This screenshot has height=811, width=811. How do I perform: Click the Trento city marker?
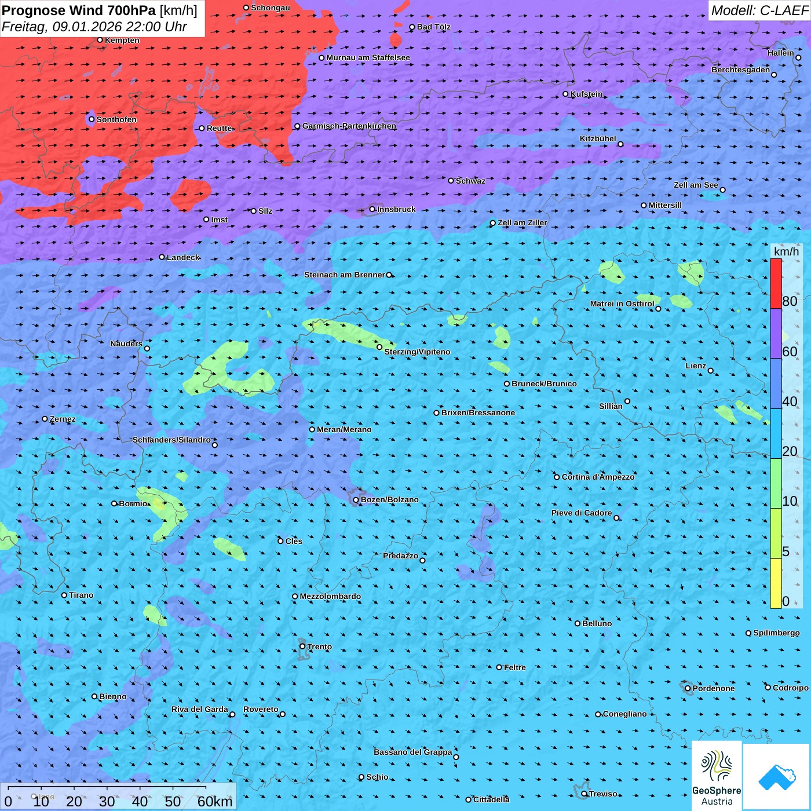[x=302, y=646]
